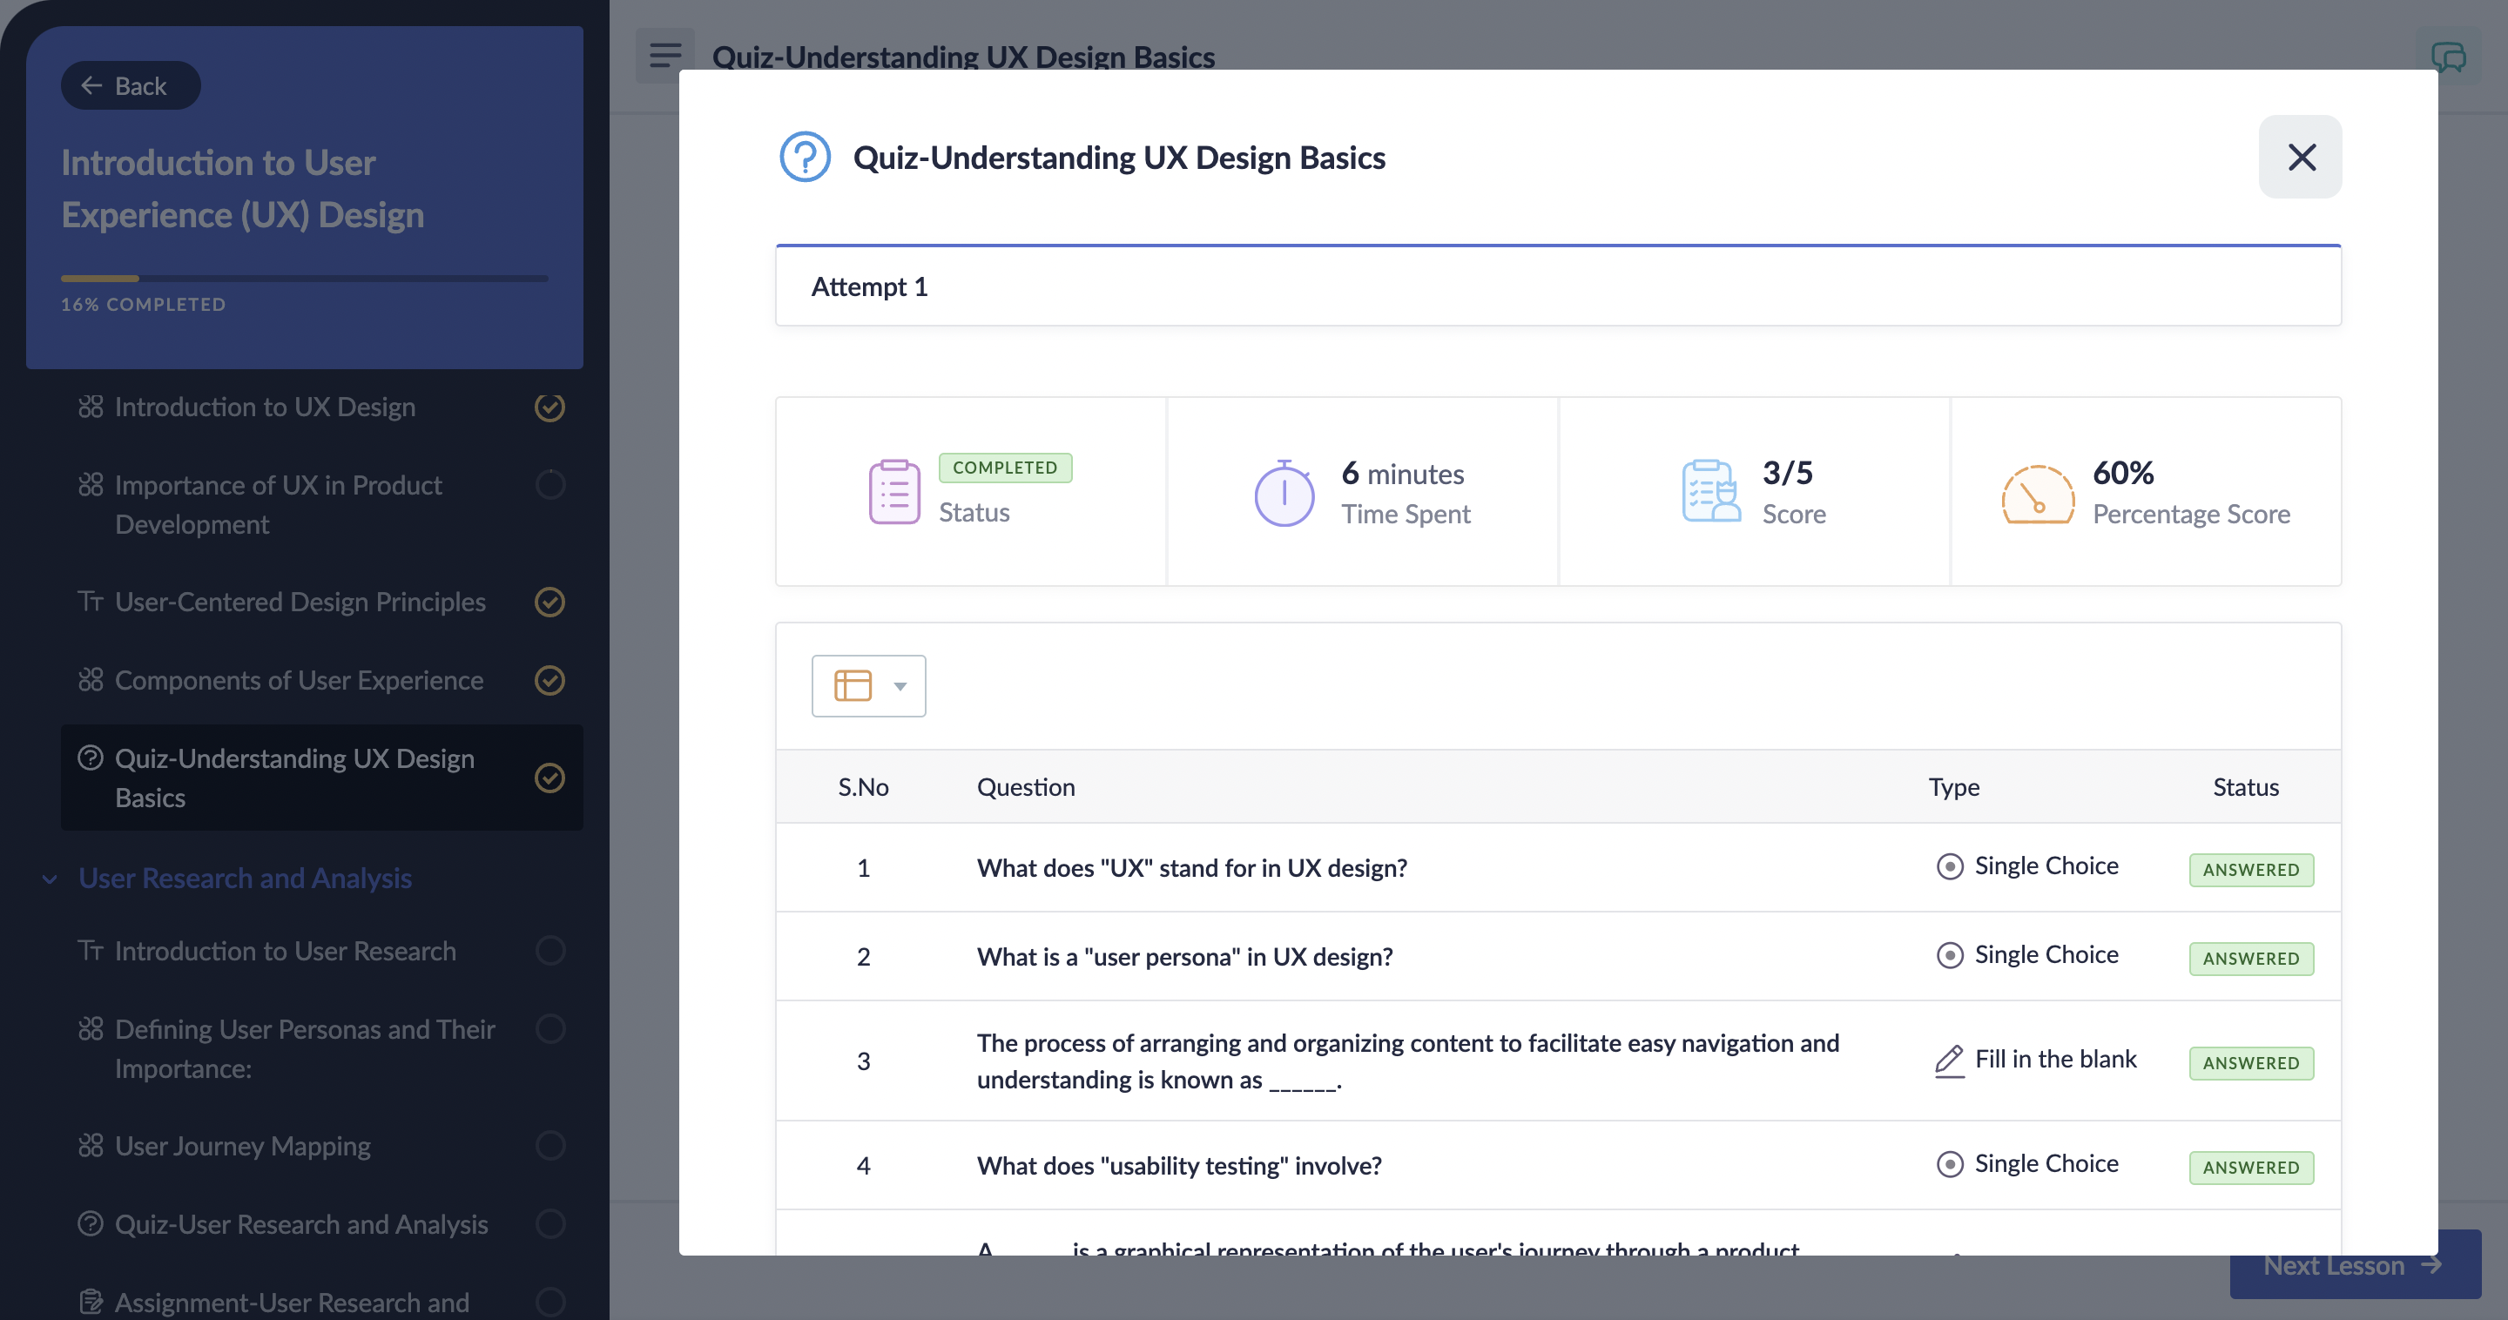This screenshot has height=1320, width=2508.
Task: Click the clipboard Status icon
Action: click(x=893, y=492)
